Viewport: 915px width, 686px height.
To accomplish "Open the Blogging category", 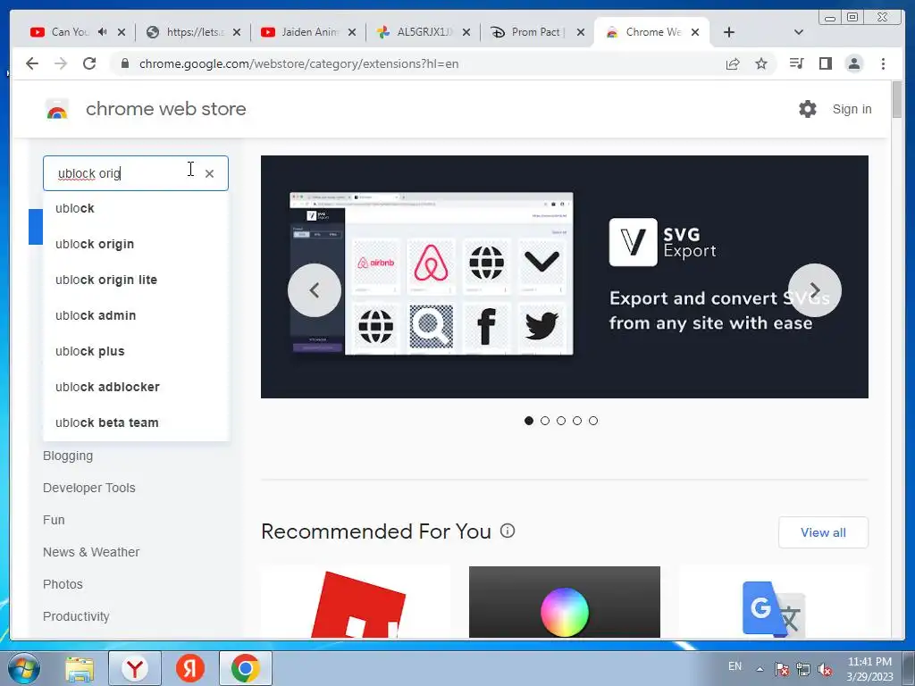I will point(68,456).
